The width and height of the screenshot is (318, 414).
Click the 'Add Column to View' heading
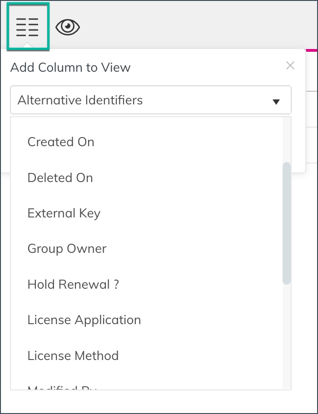point(70,68)
